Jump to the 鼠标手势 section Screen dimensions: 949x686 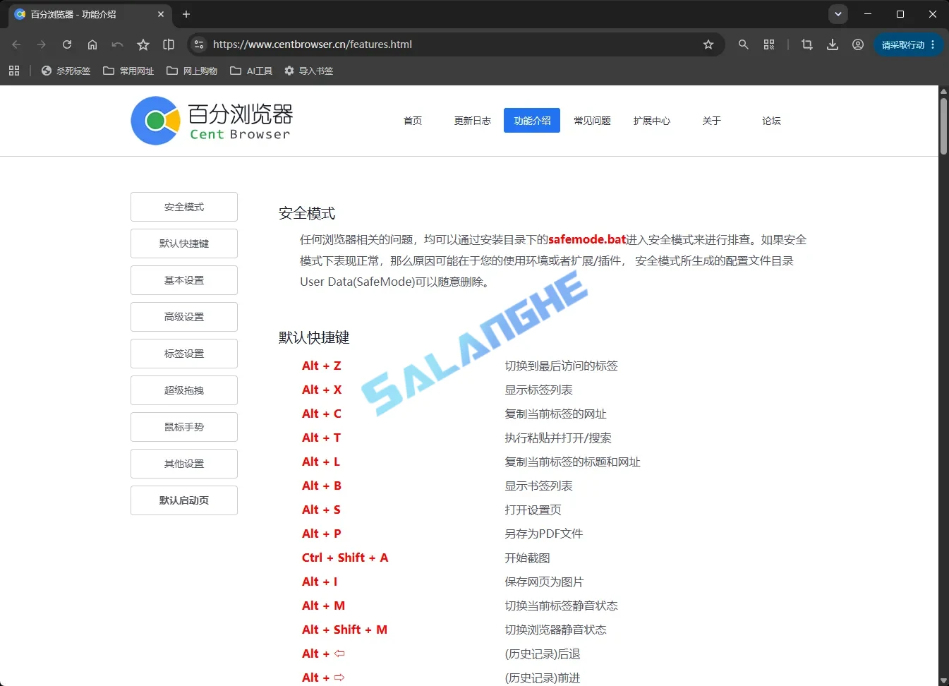(x=184, y=427)
